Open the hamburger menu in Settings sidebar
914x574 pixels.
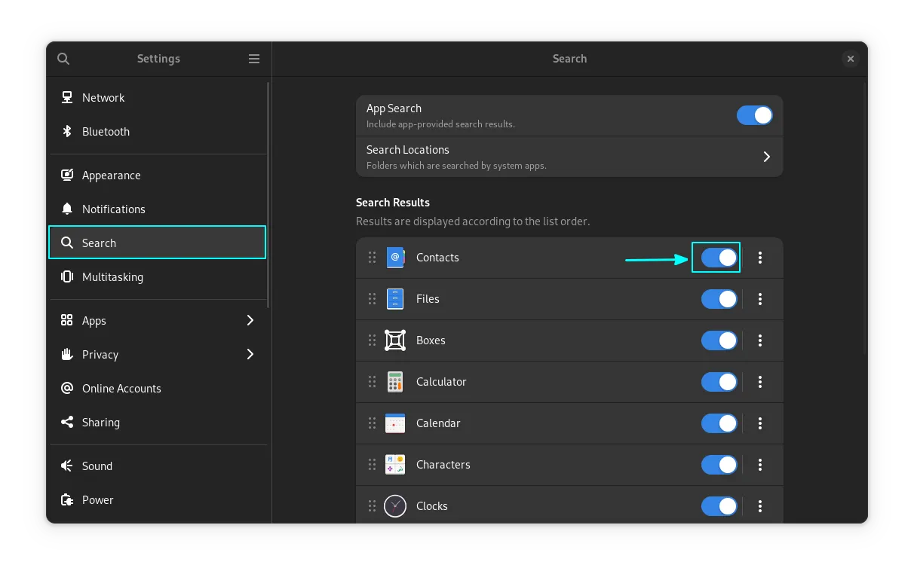(254, 59)
